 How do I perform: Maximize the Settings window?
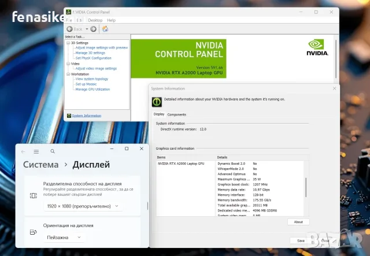[127, 149]
